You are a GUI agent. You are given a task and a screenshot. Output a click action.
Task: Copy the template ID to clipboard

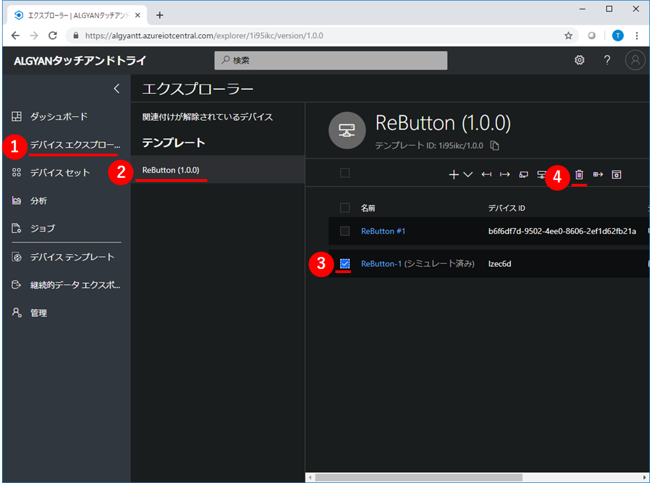point(494,146)
